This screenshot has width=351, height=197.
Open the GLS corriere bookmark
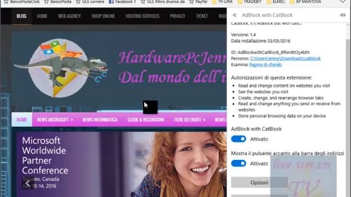90,2
